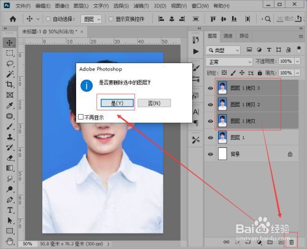Switch to the 通道 tab
The width and height of the screenshot is (307, 249).
pyautogui.click(x=228, y=36)
